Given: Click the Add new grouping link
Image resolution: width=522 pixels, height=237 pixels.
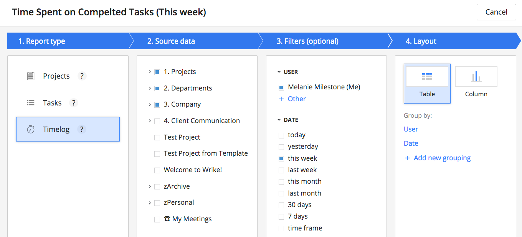Looking at the screenshot, I should [x=442, y=158].
